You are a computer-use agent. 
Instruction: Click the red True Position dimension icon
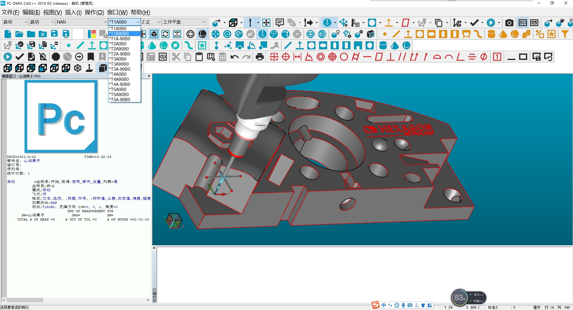[286, 57]
